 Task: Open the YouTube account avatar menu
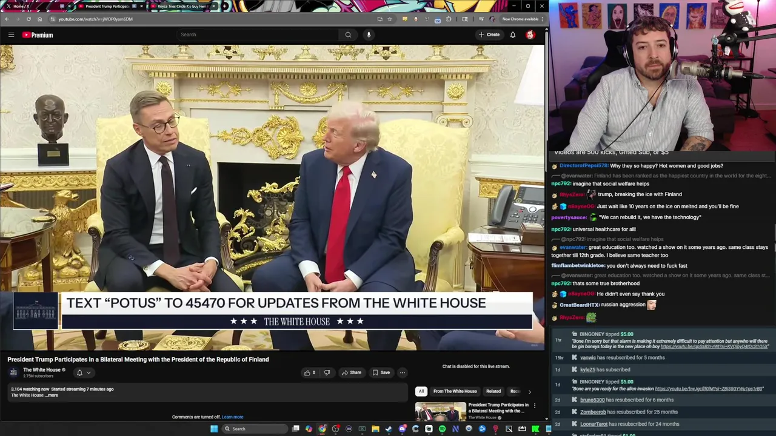pyautogui.click(x=530, y=35)
